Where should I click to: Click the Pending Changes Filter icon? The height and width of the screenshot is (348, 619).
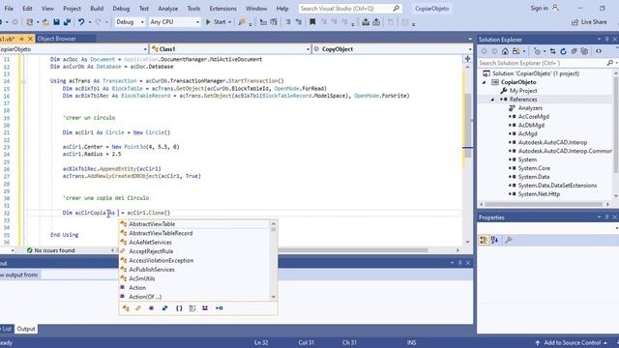537,51
